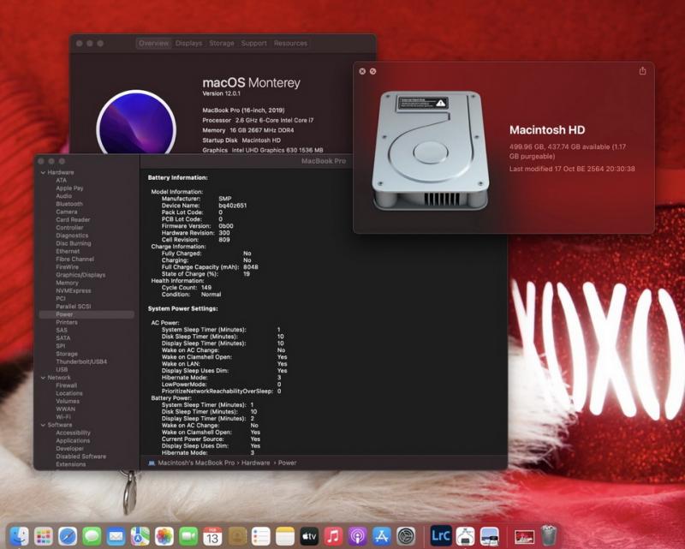Select Bluetooth in the Hardware list
Image resolution: width=685 pixels, height=549 pixels.
[69, 204]
